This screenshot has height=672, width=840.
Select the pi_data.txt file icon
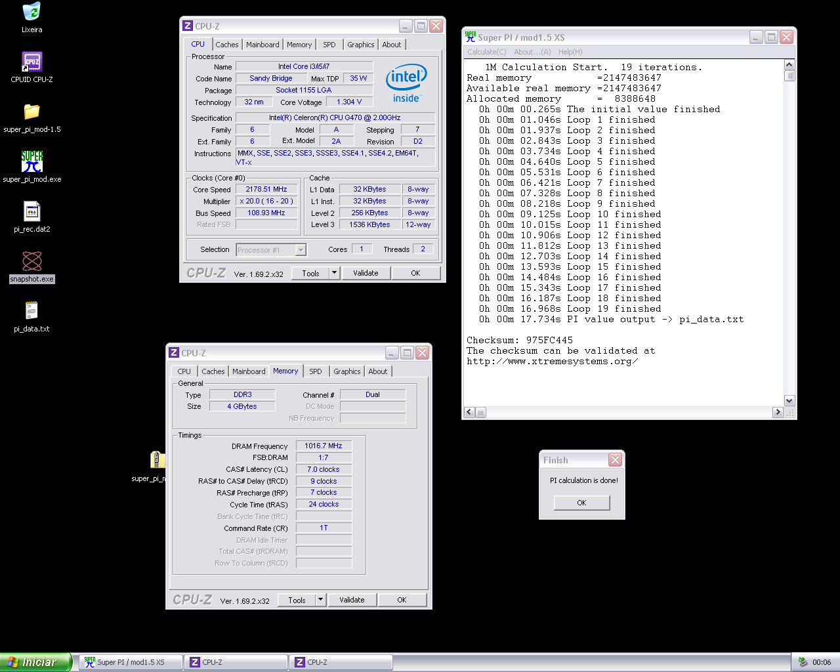point(31,310)
